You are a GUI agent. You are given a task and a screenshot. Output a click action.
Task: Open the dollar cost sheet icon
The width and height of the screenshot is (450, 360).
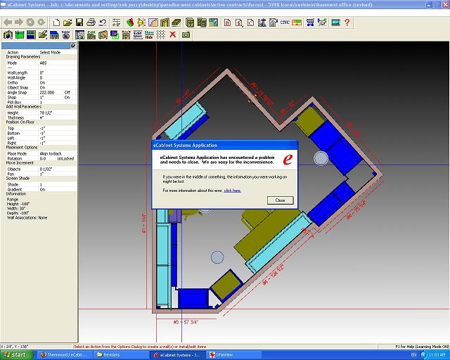point(239,22)
